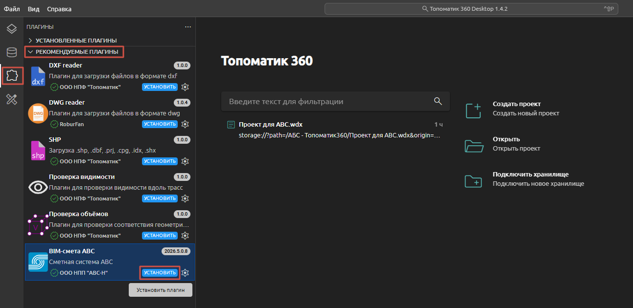Open the Вид menu
The width and height of the screenshot is (633, 308).
pyautogui.click(x=34, y=9)
